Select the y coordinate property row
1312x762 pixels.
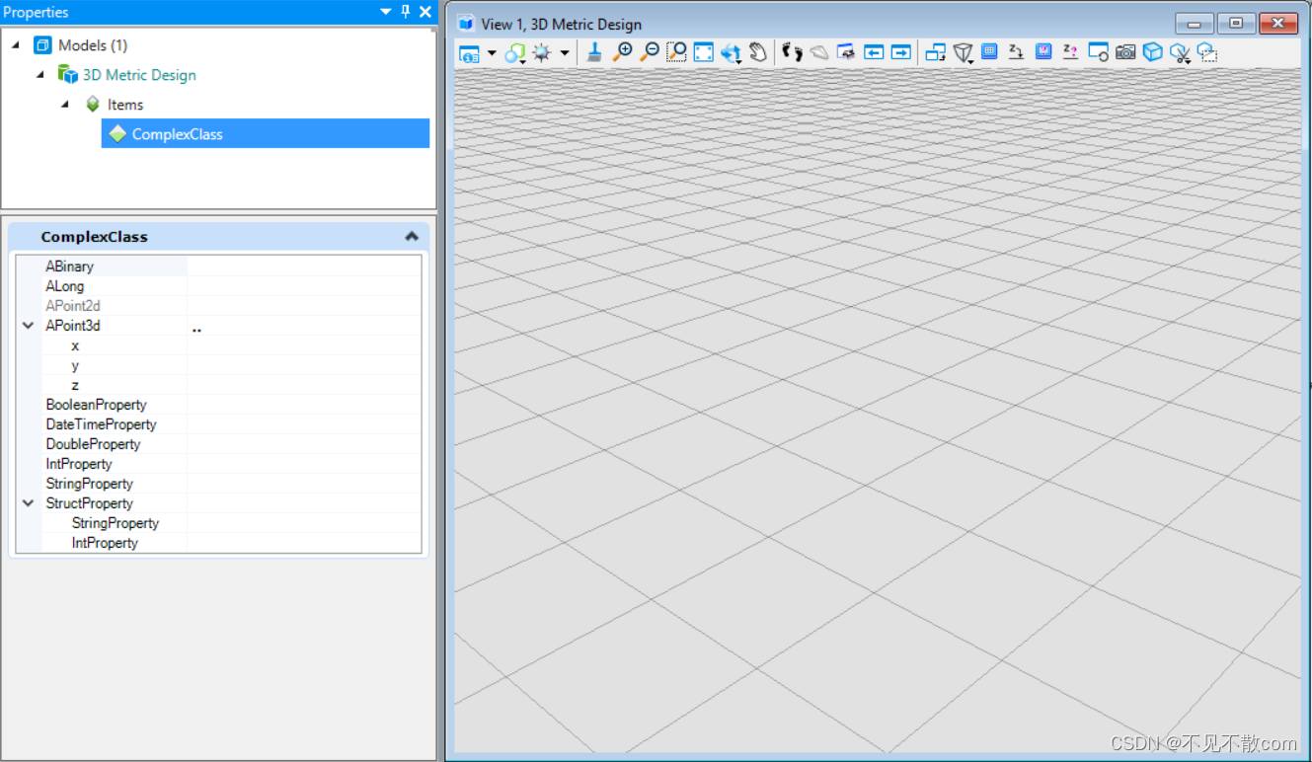point(219,365)
